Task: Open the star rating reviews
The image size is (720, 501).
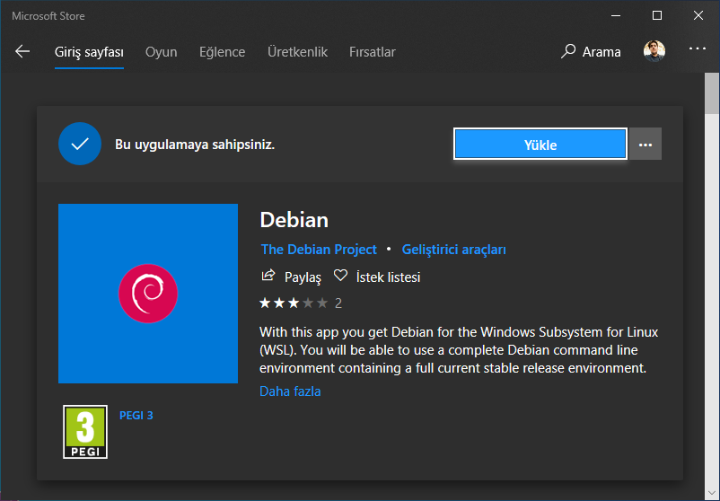Action: point(301,303)
